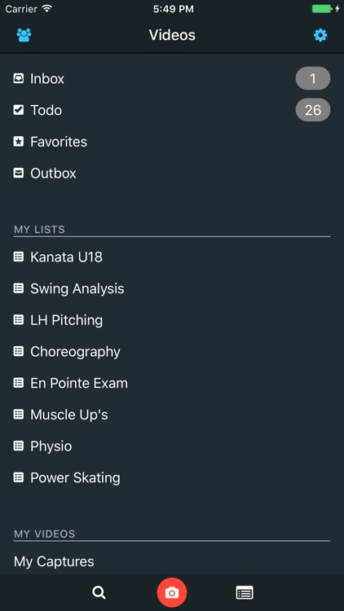344x611 pixels.
Task: Tap the Todo checkmark icon
Action: 18,110
